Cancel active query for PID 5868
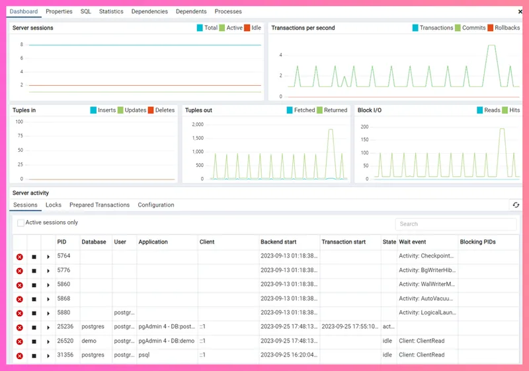Screen dimensions: 529x371 coord(34,299)
